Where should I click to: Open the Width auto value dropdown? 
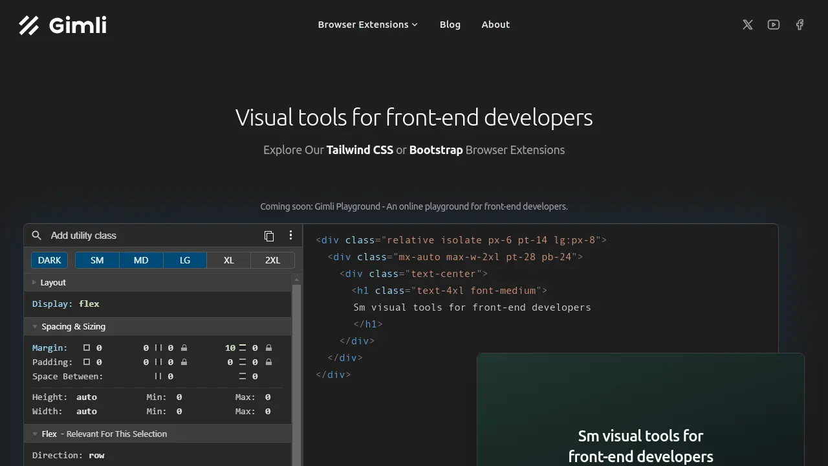[x=87, y=411]
